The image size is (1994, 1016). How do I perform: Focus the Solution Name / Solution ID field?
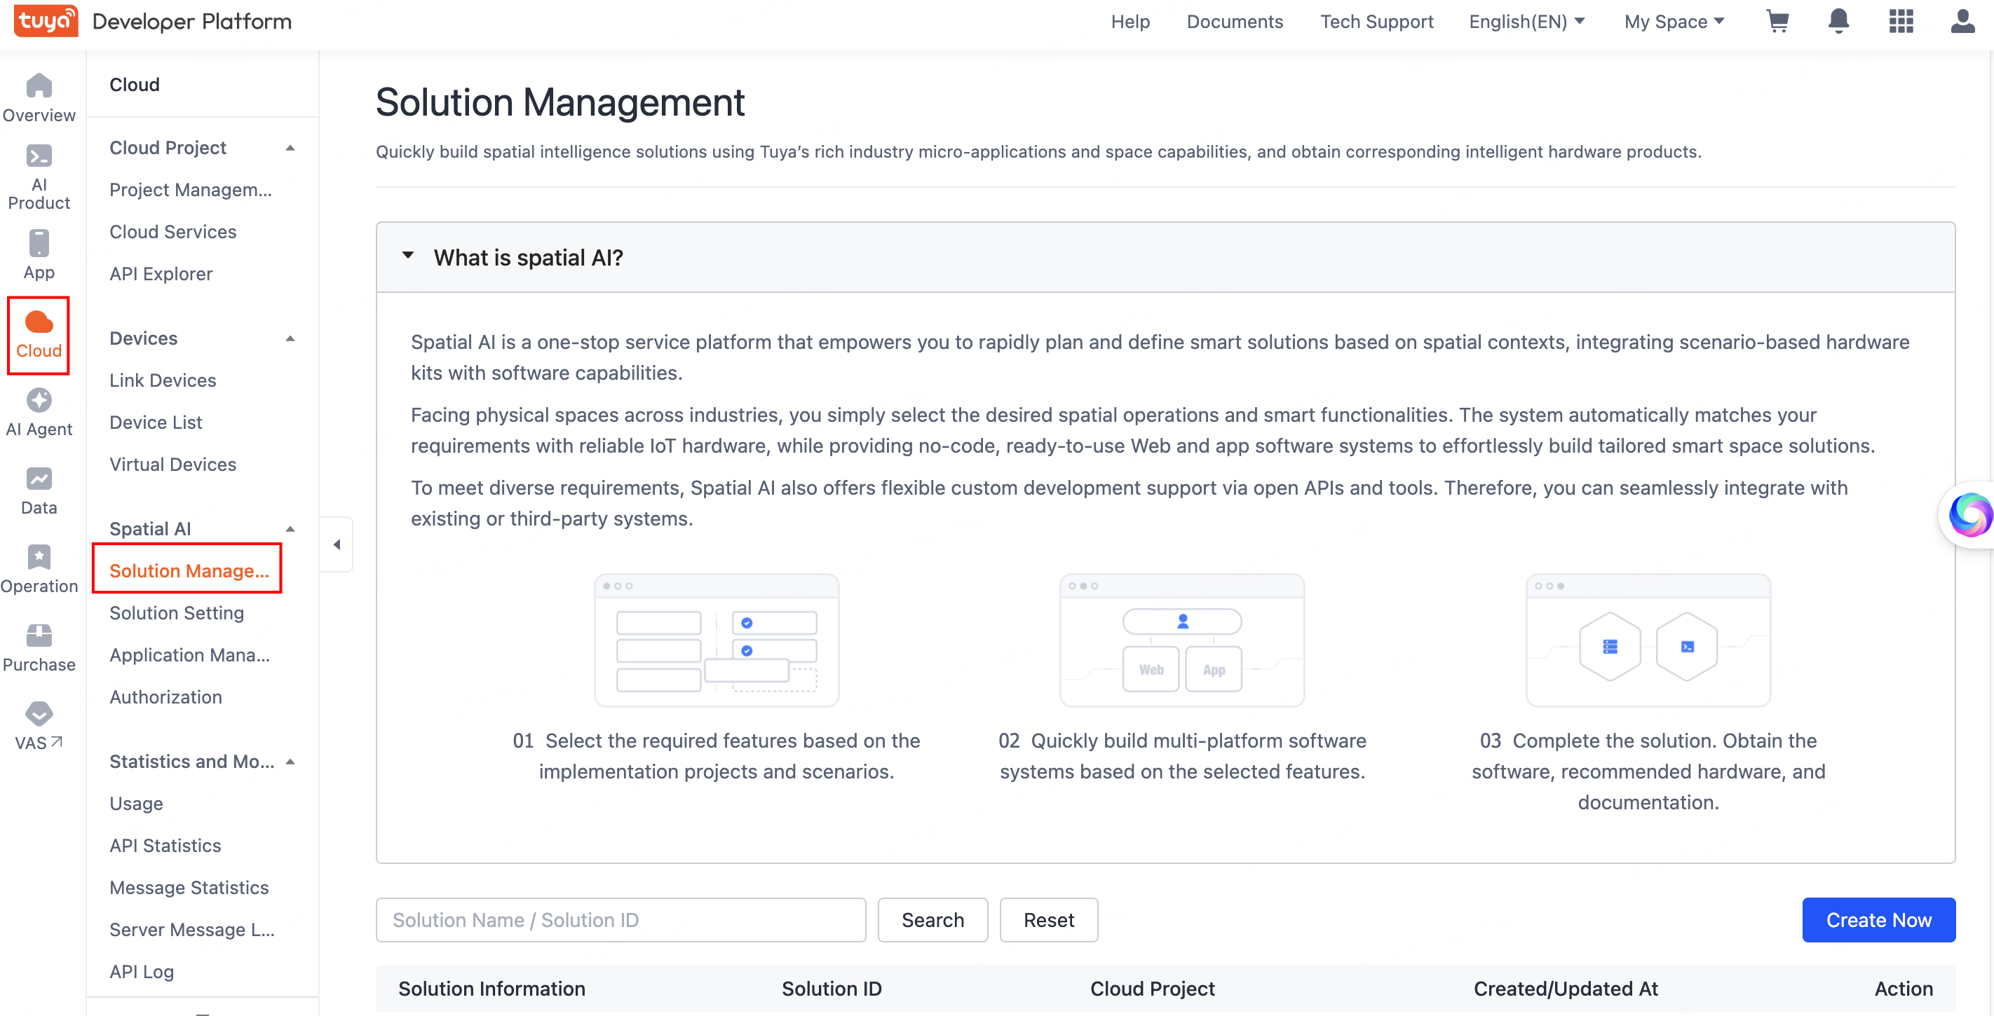click(x=620, y=919)
